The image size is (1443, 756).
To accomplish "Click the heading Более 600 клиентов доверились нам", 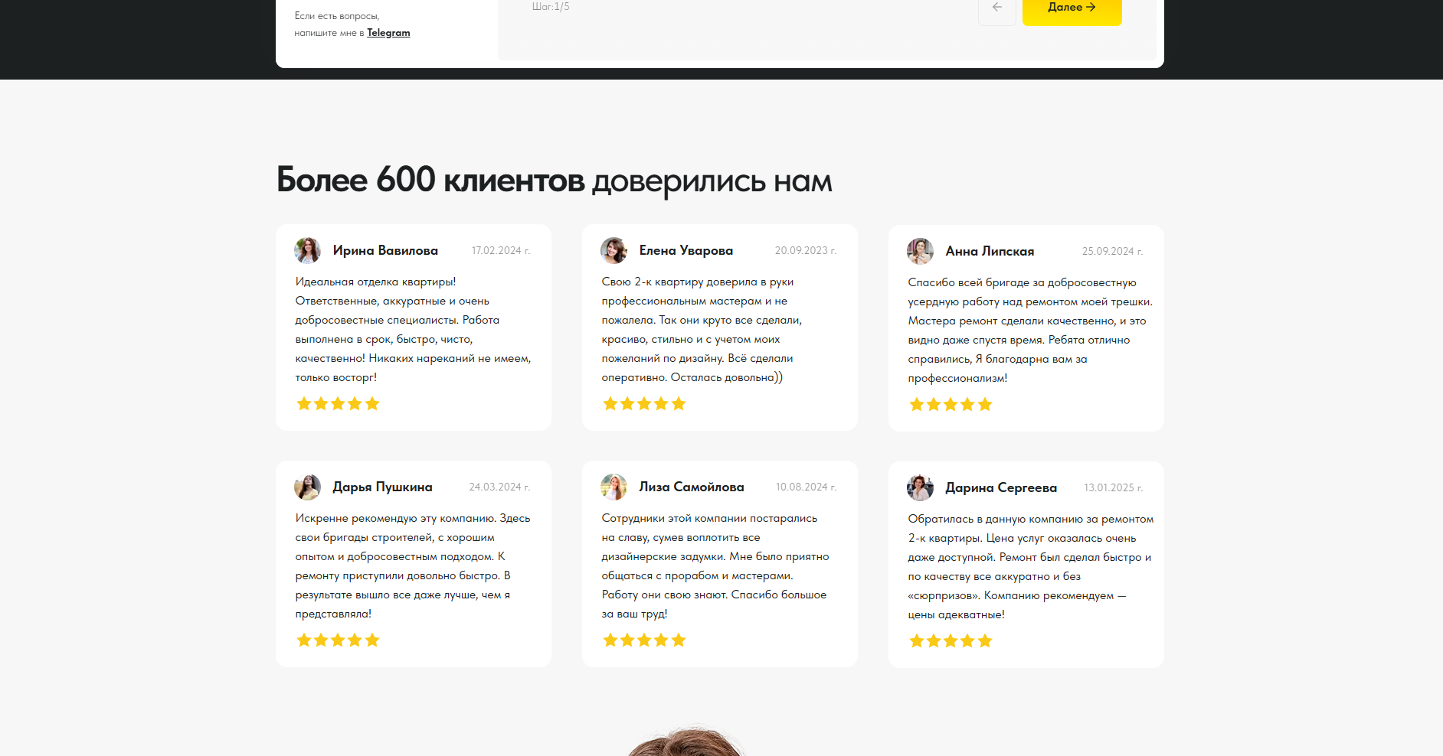I will [x=554, y=181].
